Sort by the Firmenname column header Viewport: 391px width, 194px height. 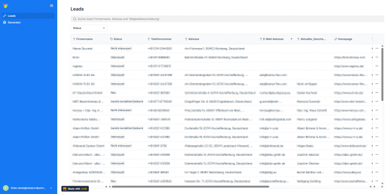(x=84, y=39)
